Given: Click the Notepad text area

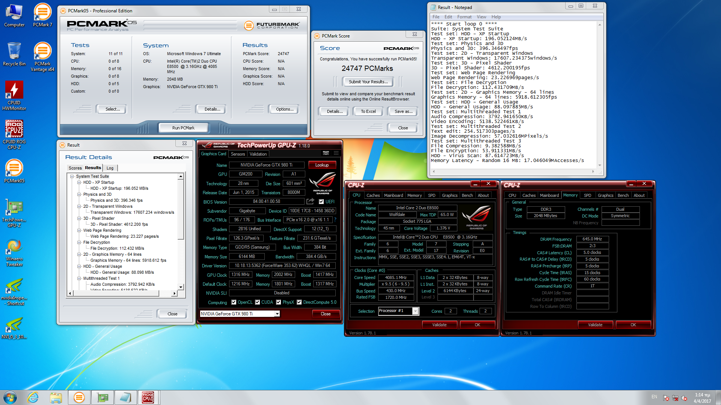Looking at the screenshot, I should (513, 95).
